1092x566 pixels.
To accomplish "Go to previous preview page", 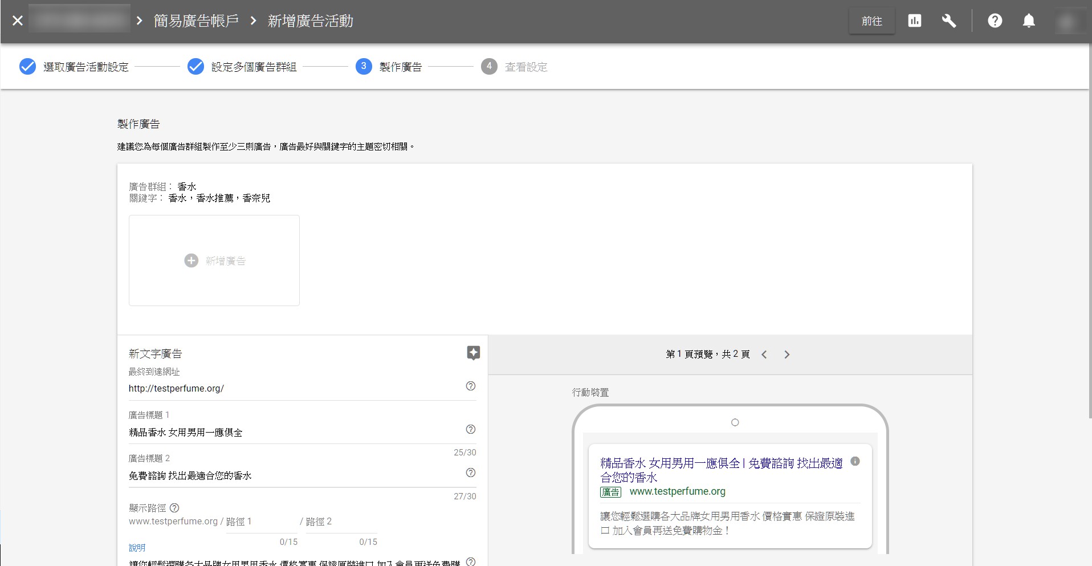I will point(764,355).
